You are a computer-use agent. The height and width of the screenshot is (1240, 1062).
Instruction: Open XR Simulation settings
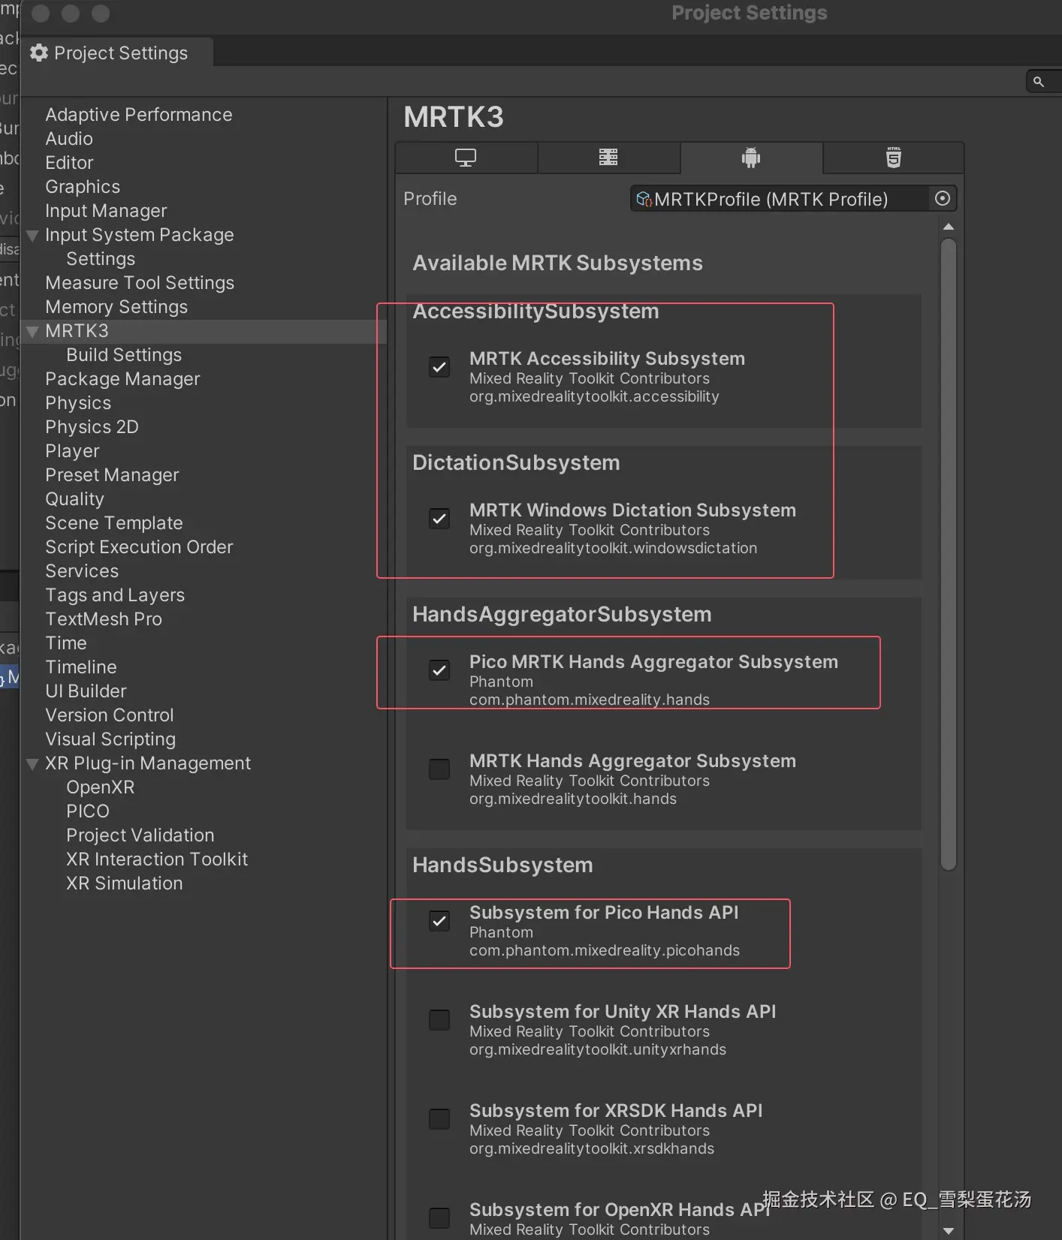coord(125,883)
